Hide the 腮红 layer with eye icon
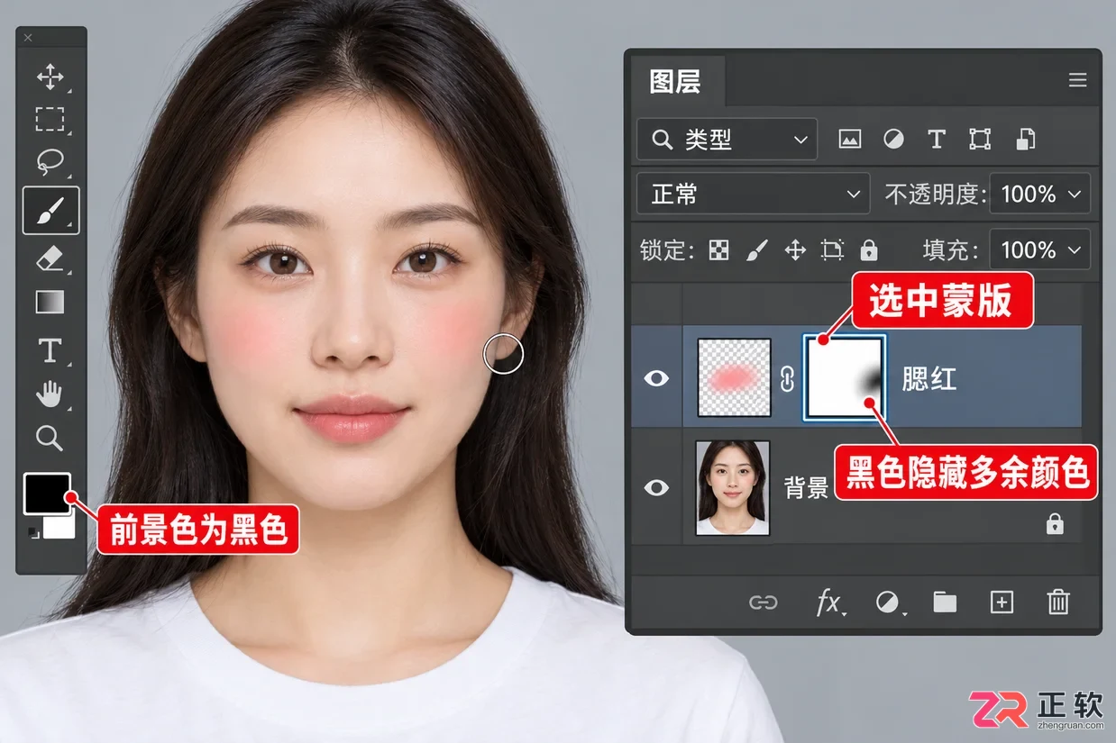This screenshot has height=743, width=1116. 656,378
